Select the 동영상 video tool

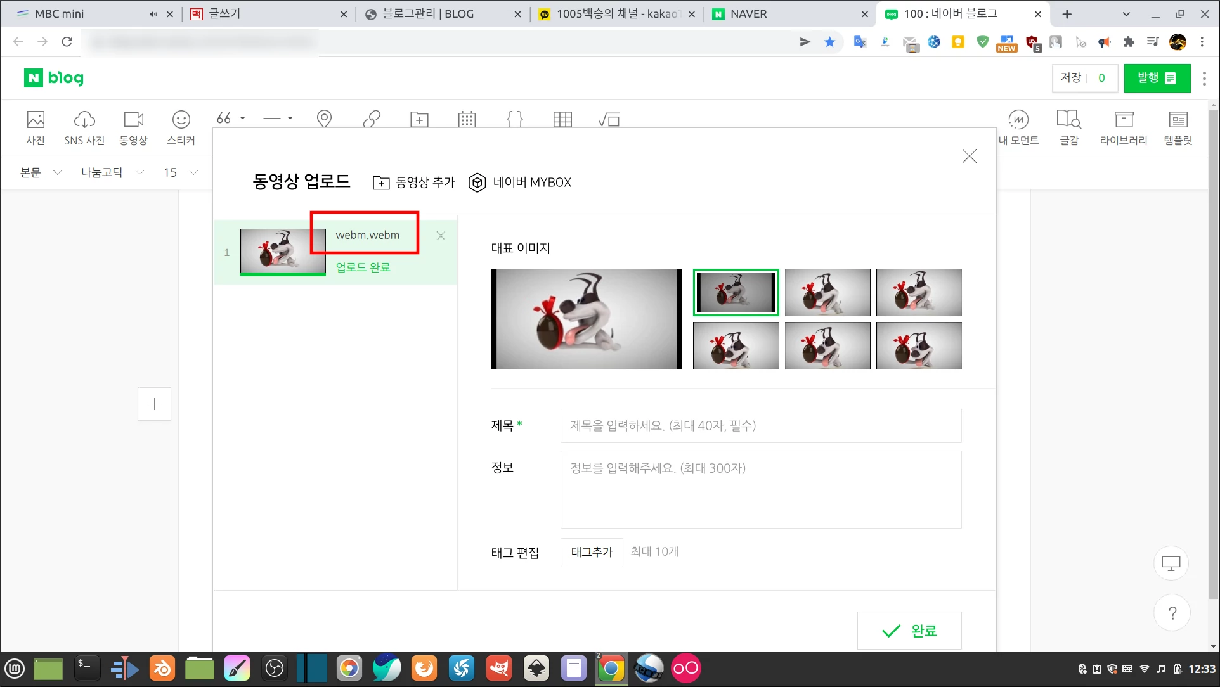click(x=133, y=127)
